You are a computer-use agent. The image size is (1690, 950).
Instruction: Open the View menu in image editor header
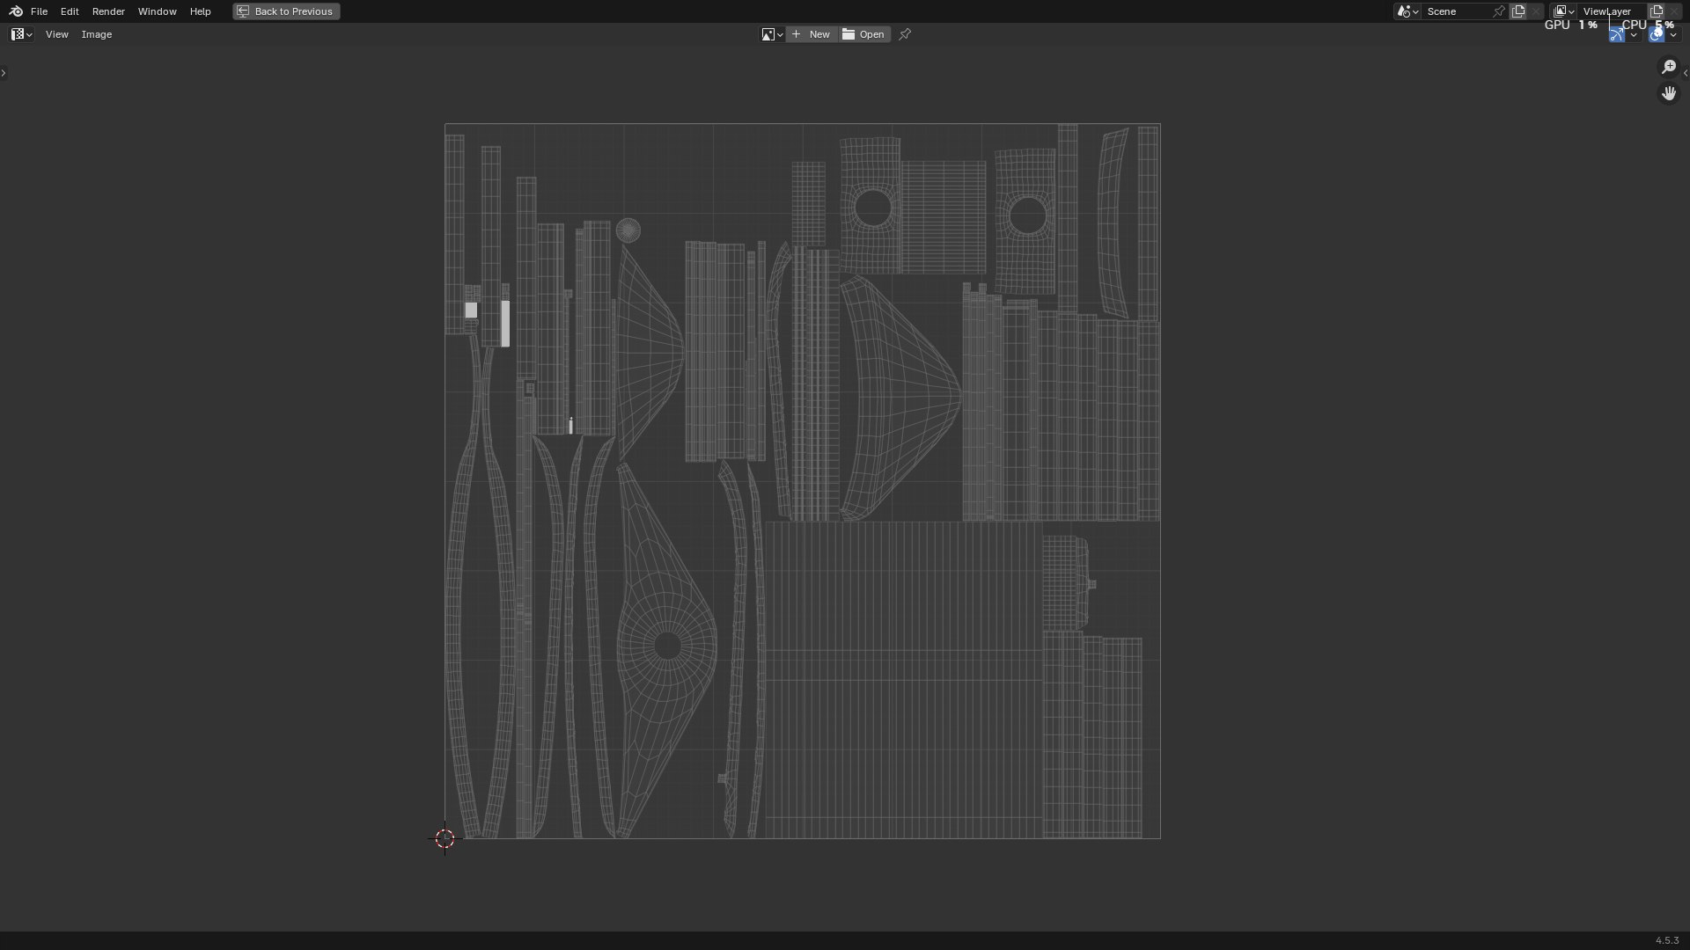point(57,34)
